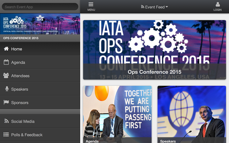Click the IATA sidebar conference banner image

40,24
